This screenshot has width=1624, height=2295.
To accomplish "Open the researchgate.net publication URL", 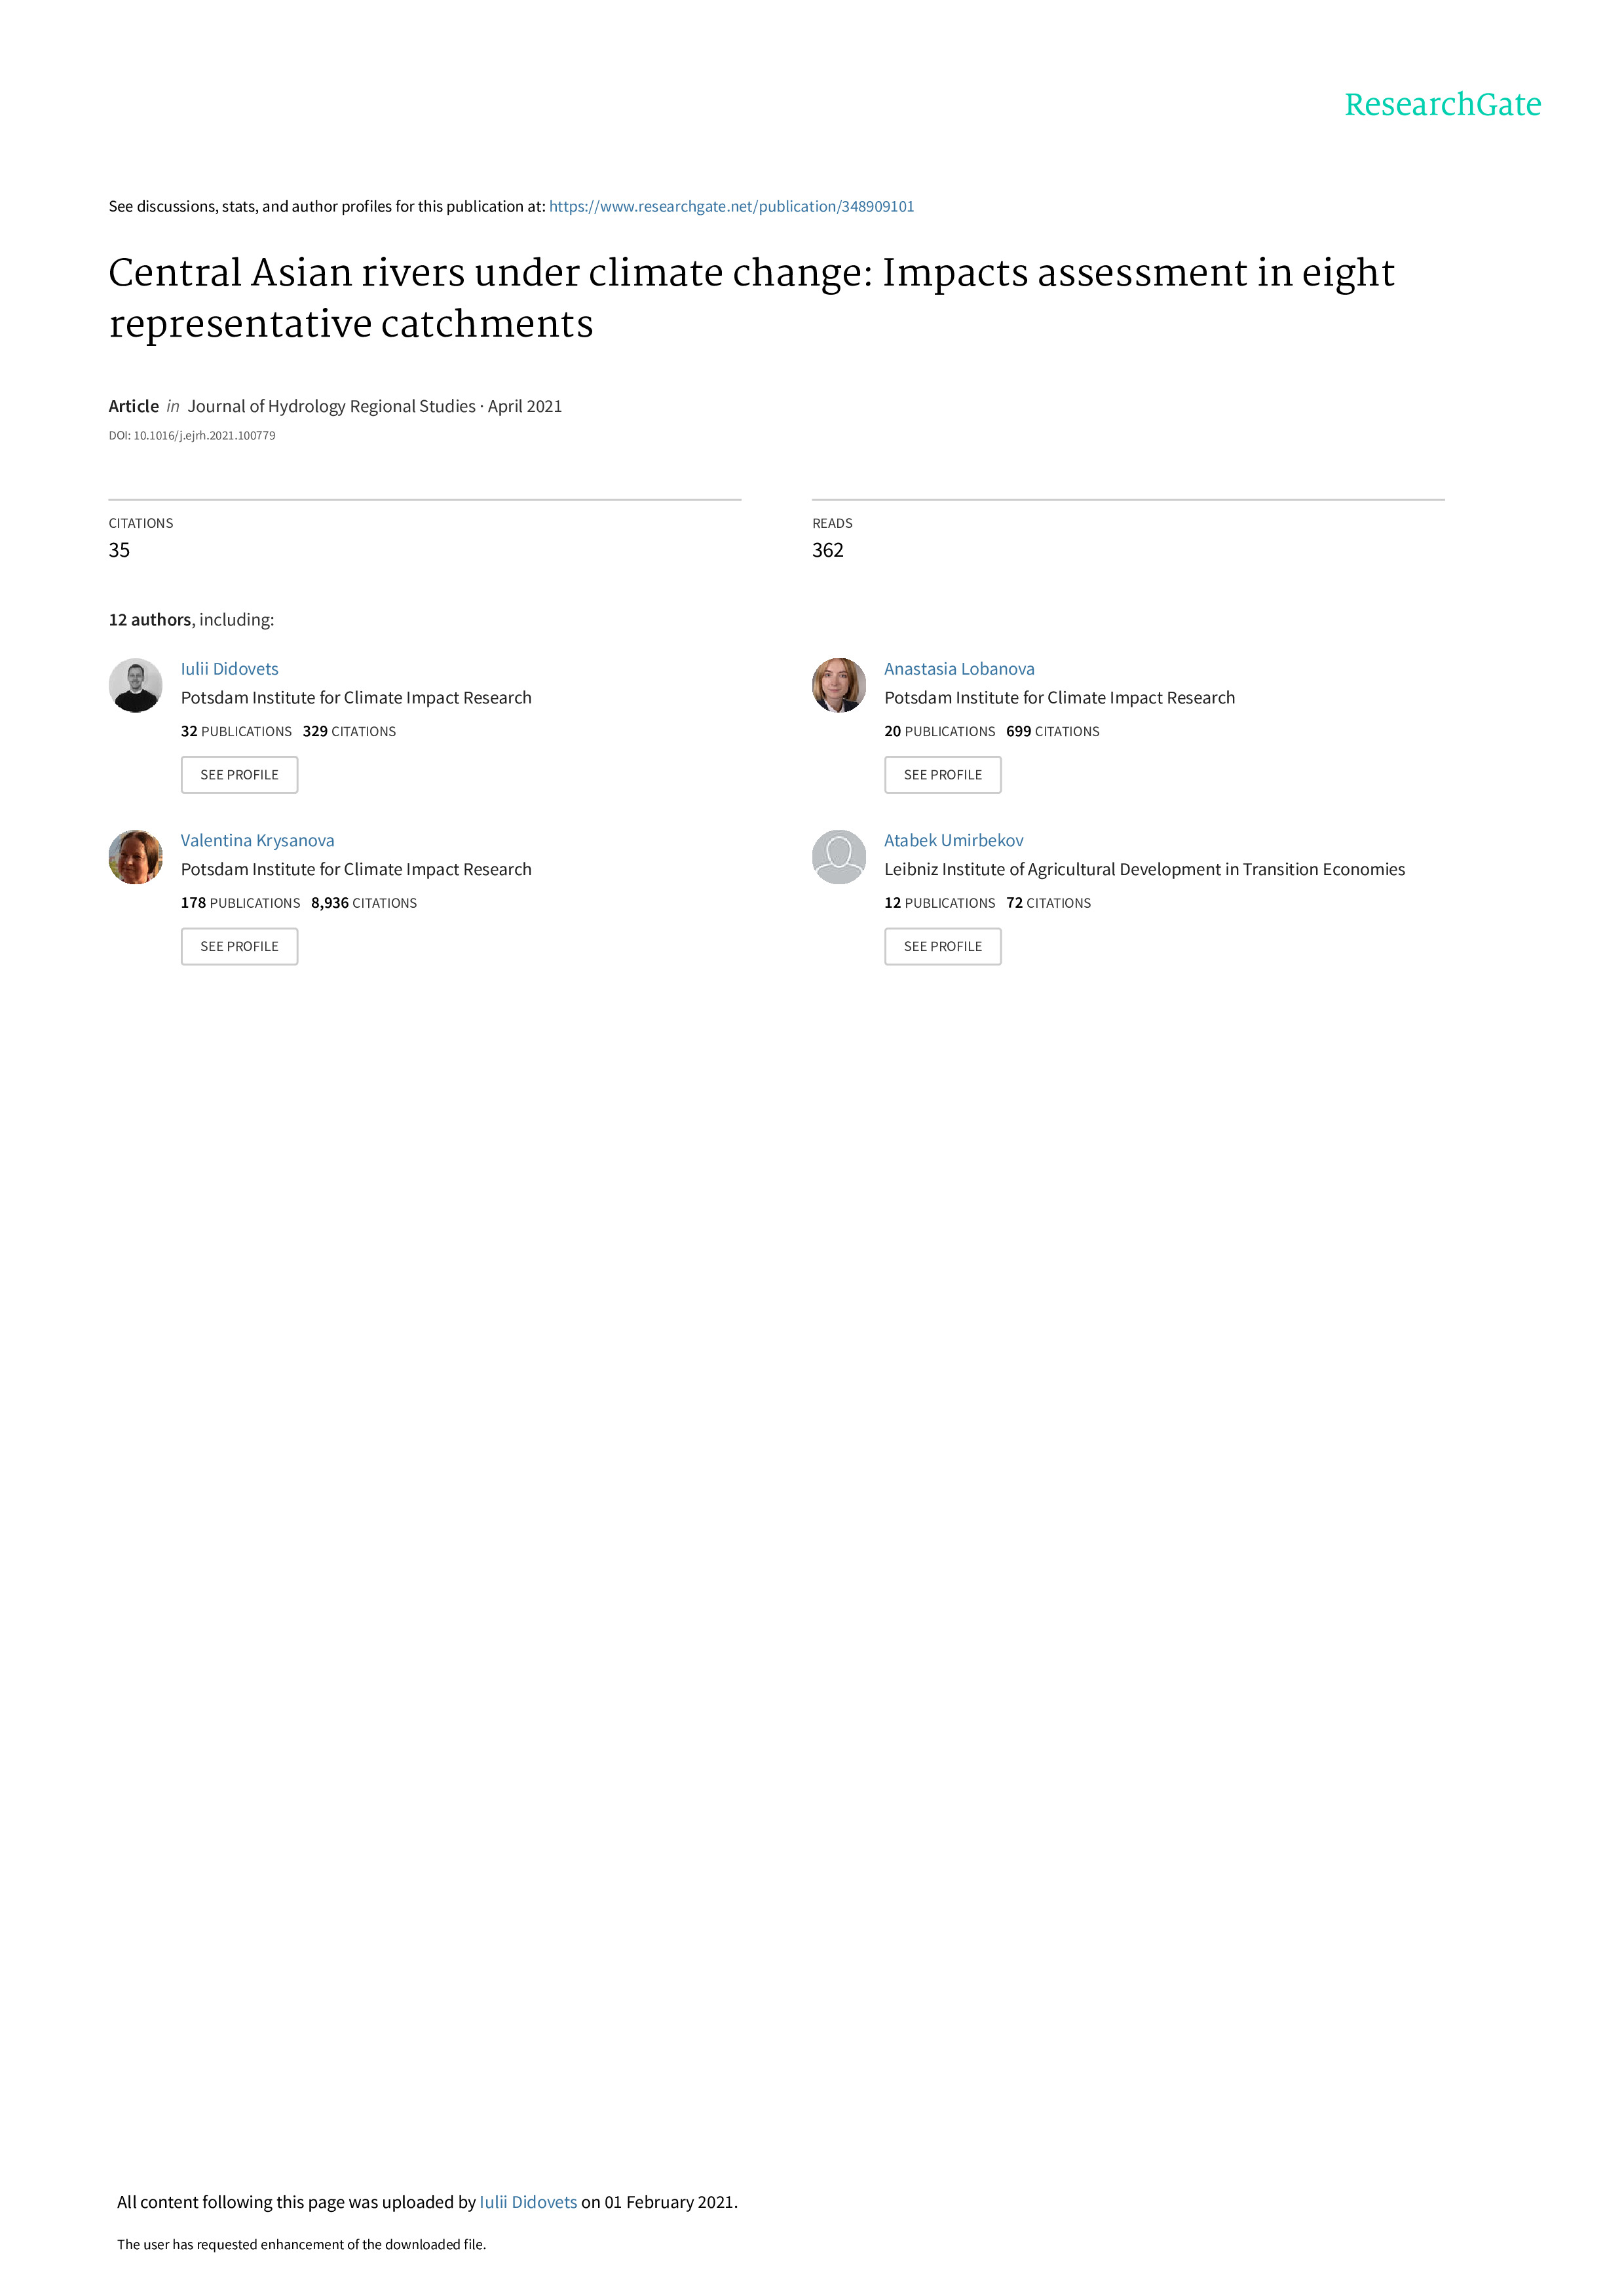I will point(731,207).
